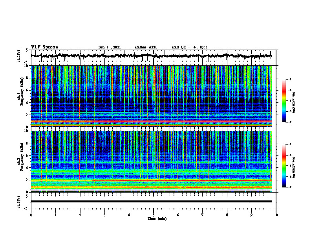Click the ch.1 waveform trace panel
Screen dimensions: 311x241
tap(153, 56)
